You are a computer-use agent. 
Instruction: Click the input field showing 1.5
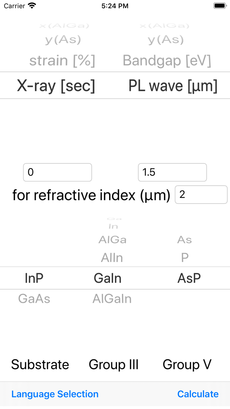172,172
